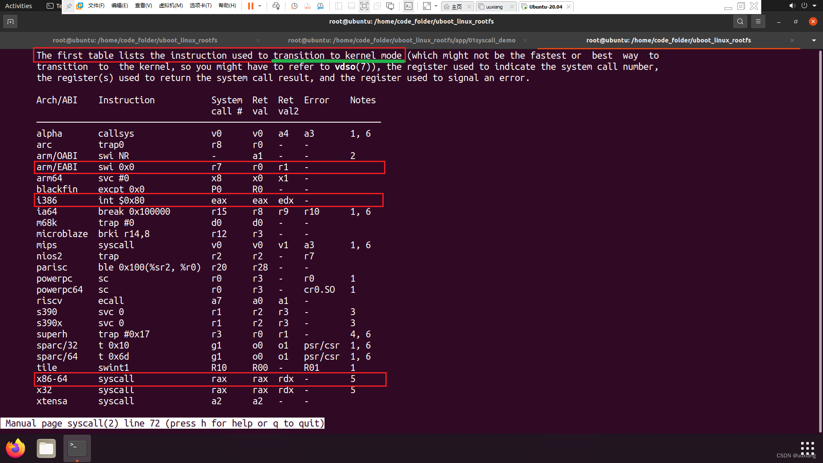Send Ctrl+Alt+Del to the virtual machine
The width and height of the screenshot is (823, 463).
point(276,6)
